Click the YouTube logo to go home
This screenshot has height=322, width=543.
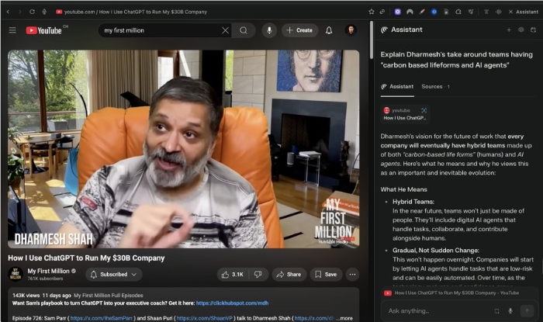click(46, 30)
